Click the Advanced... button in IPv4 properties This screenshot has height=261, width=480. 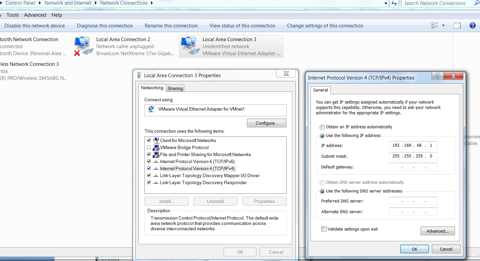437,231
